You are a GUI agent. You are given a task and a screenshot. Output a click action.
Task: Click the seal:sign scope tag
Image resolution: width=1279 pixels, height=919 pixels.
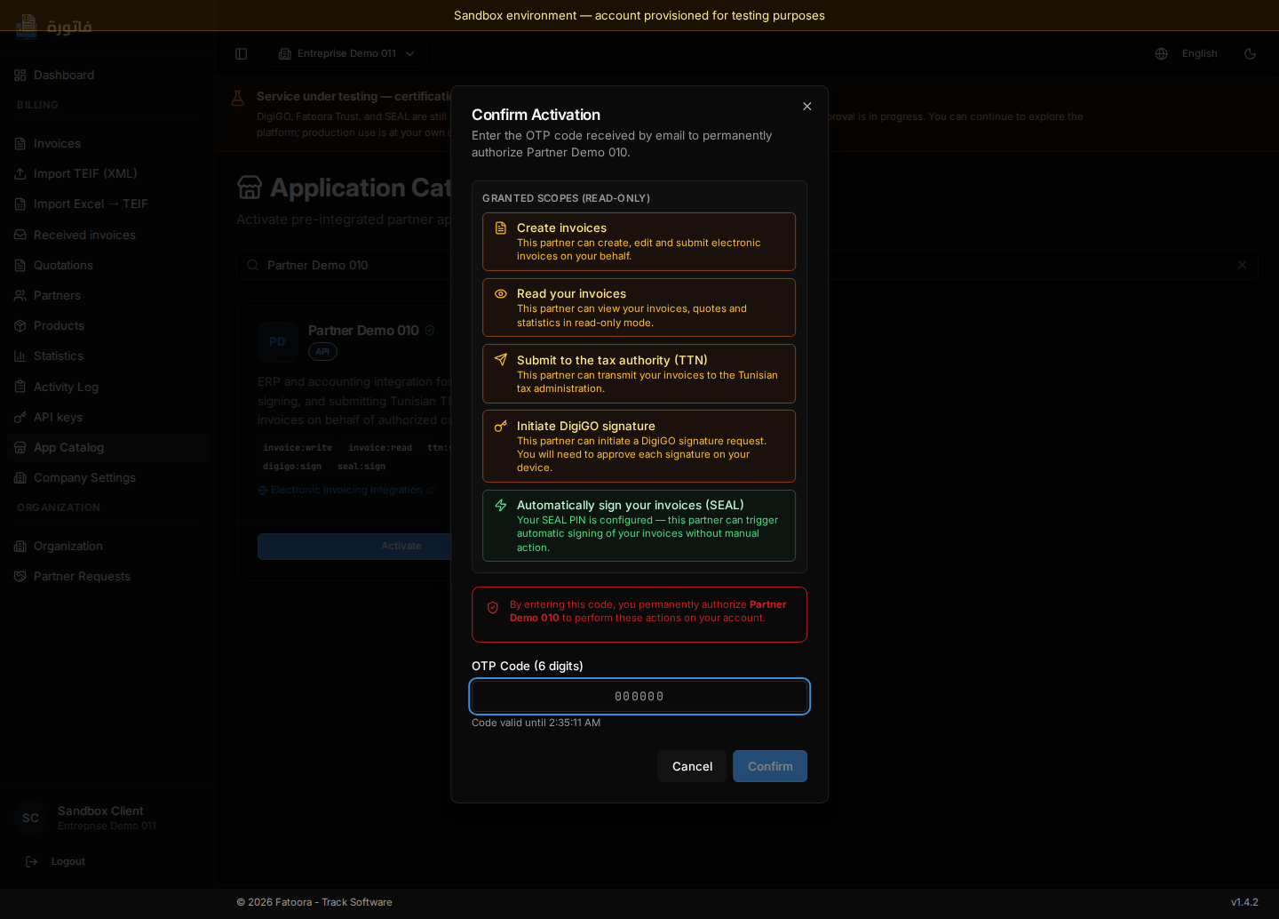point(361,466)
